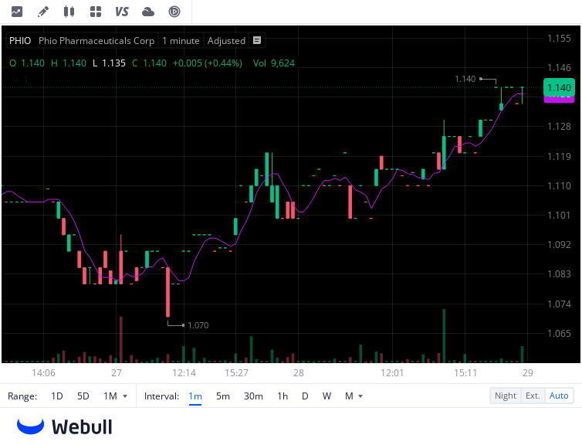The height and width of the screenshot is (445, 582).
Task: Select the 5D range
Action: click(83, 396)
